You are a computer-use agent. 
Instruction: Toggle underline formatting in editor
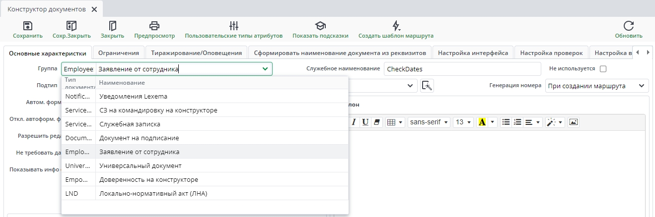tap(365, 122)
